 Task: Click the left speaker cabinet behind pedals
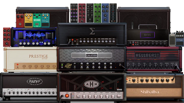(42, 17)
